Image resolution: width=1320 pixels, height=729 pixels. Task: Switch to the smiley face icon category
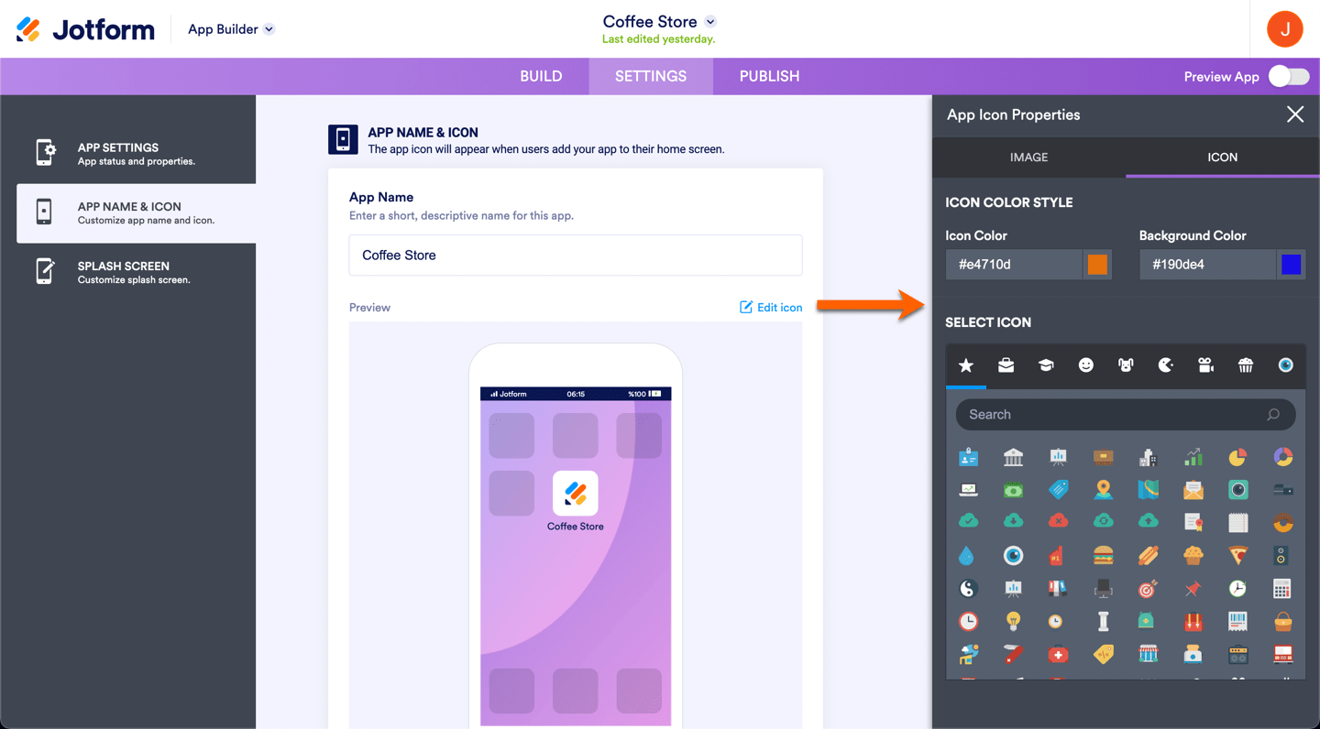click(1086, 365)
